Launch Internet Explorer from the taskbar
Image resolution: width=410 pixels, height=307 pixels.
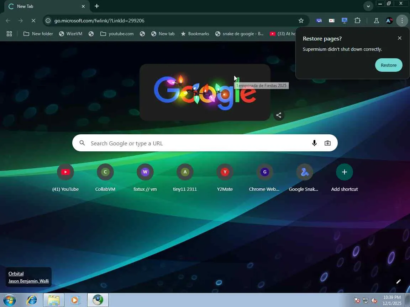[32, 300]
